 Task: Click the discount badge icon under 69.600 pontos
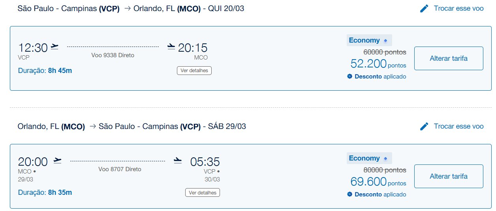[349, 194]
